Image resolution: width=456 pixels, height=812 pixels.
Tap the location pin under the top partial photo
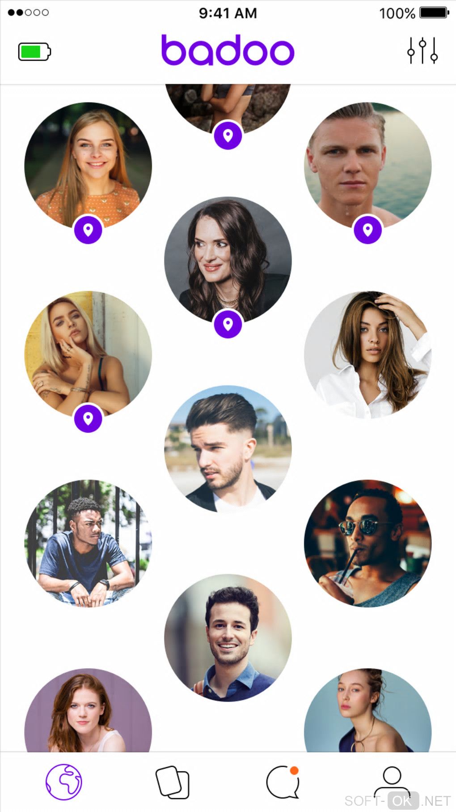tap(228, 135)
